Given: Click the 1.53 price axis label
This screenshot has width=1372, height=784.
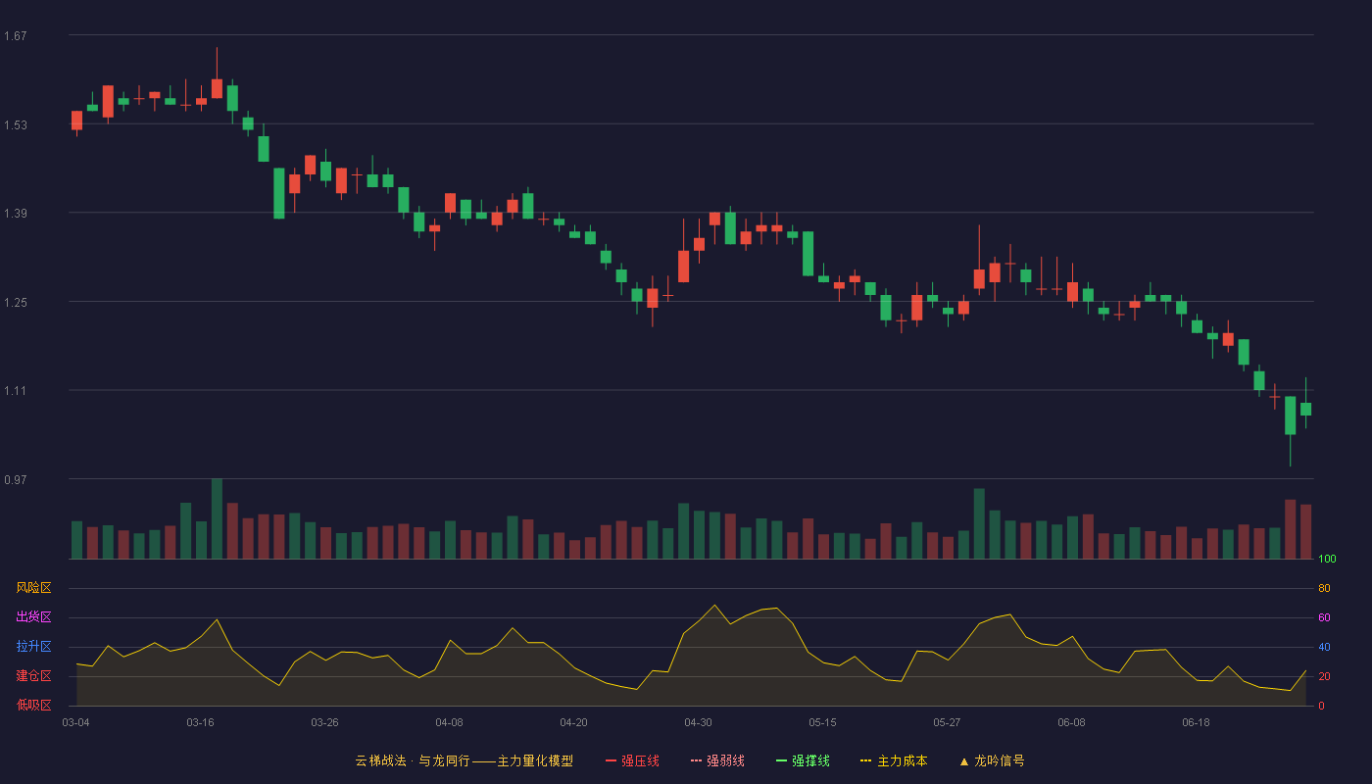Looking at the screenshot, I should pos(16,125).
